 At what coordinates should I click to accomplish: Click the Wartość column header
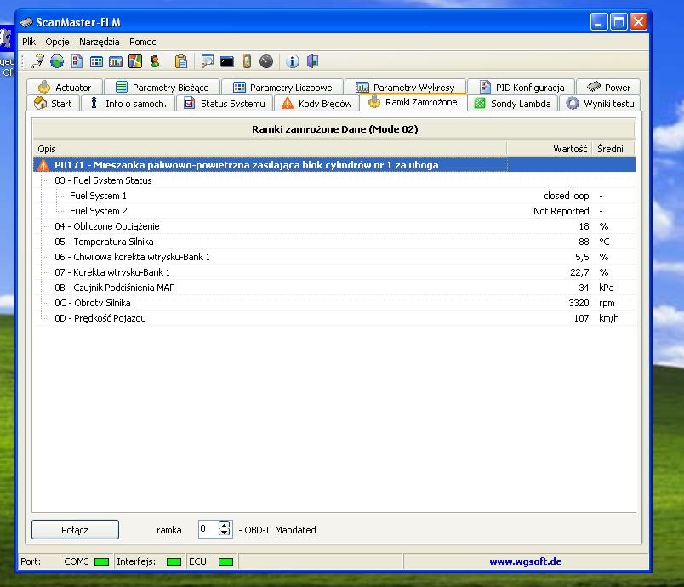[x=570, y=149]
